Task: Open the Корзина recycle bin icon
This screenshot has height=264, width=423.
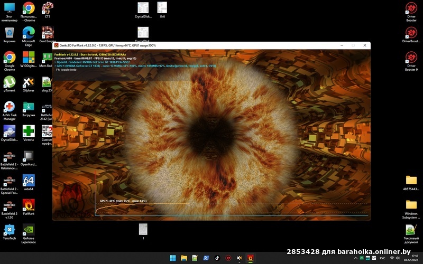Action: click(x=10, y=35)
